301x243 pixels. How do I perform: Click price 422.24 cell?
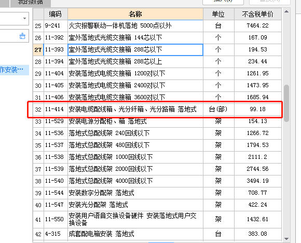click(x=257, y=205)
